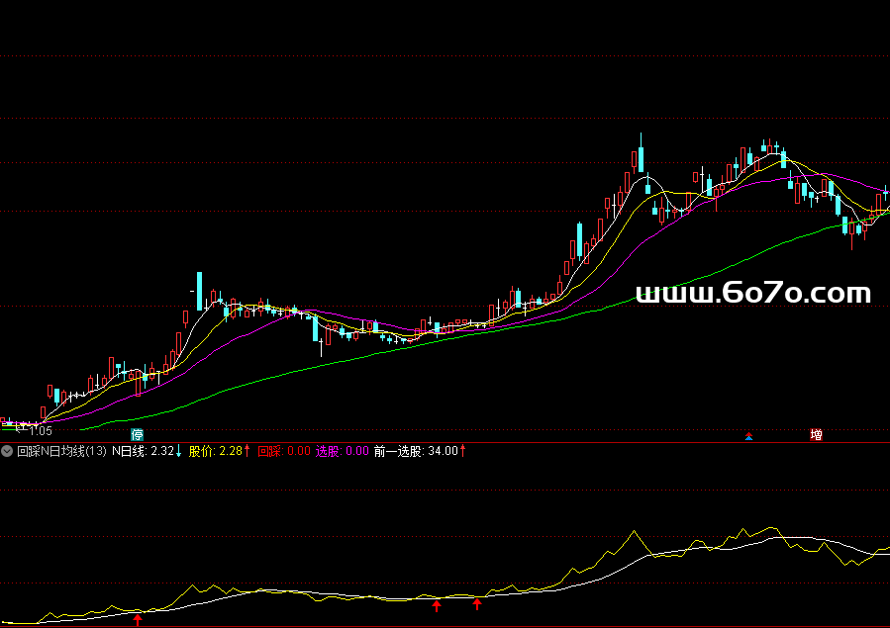Image resolution: width=890 pixels, height=628 pixels.
Task: Click the 回踩N日均线(13) indicator name
Action: coord(61,451)
